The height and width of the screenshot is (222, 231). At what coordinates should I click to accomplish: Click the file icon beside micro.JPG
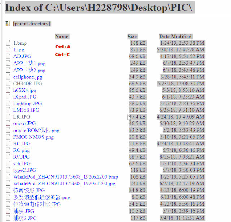[8, 123]
